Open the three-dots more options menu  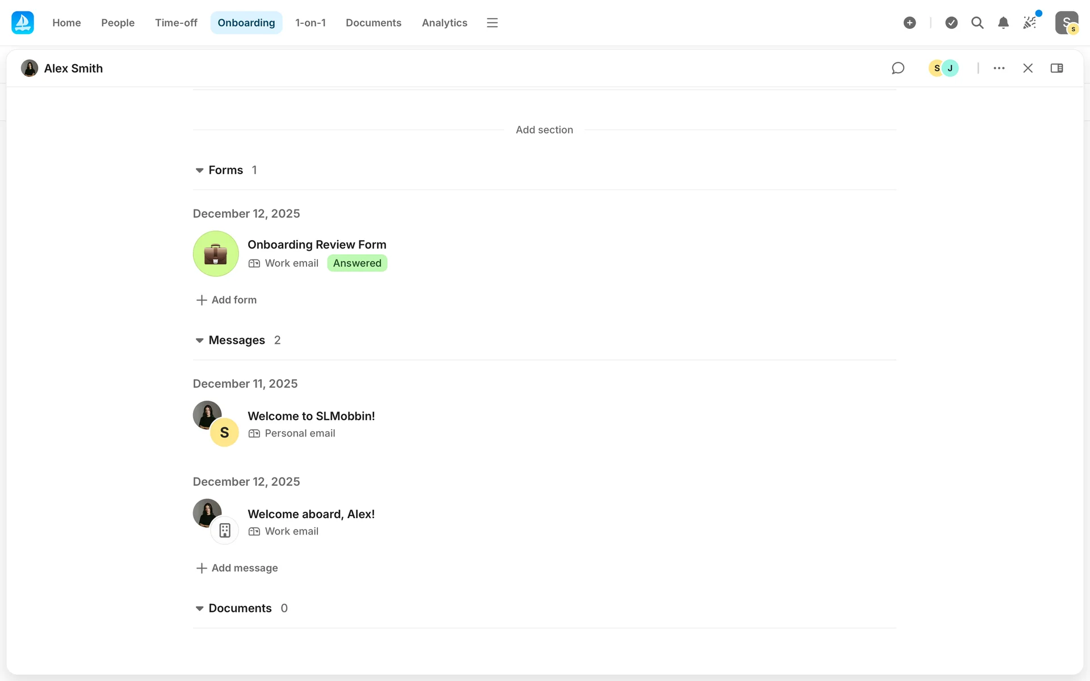(999, 68)
